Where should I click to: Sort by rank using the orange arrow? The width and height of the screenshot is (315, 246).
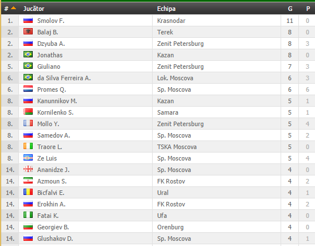click(x=13, y=8)
